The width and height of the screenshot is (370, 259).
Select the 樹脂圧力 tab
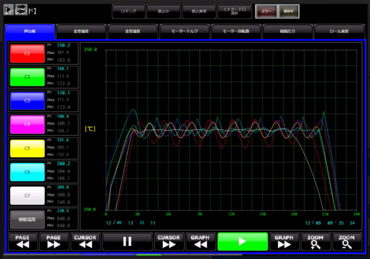[287, 31]
